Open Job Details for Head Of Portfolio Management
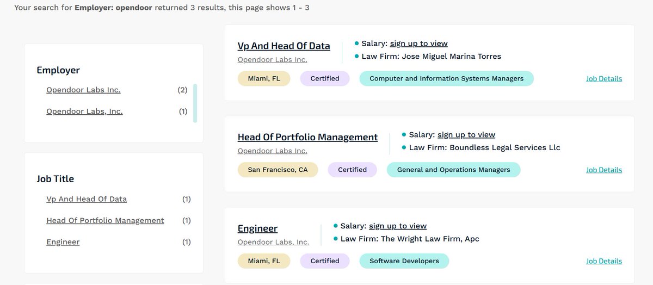 click(x=604, y=170)
